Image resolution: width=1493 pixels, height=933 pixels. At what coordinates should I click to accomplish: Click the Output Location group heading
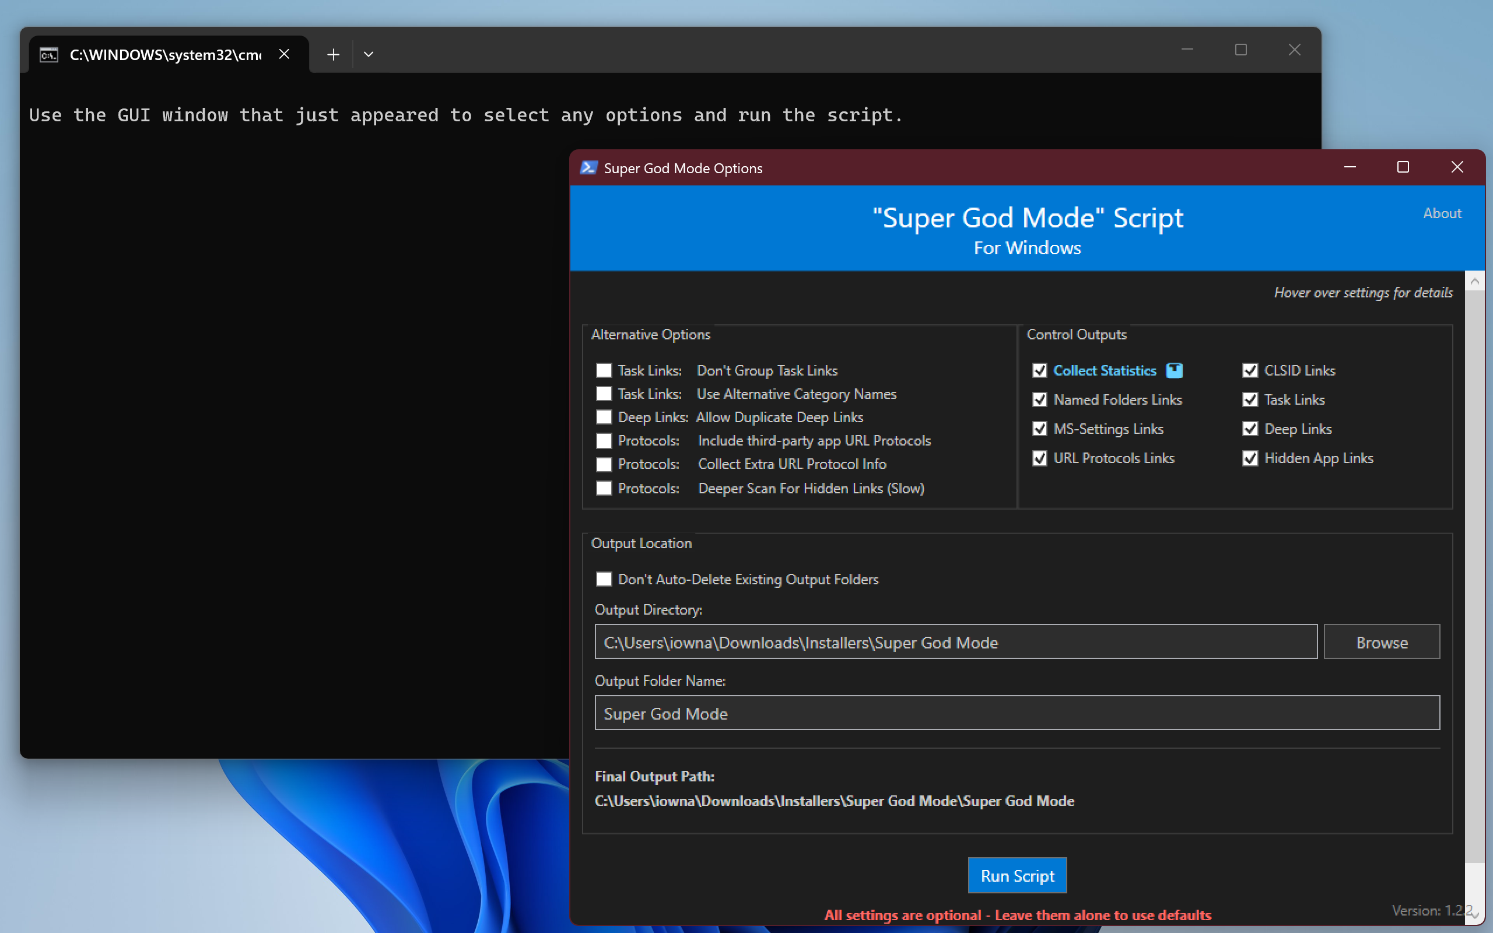641,543
